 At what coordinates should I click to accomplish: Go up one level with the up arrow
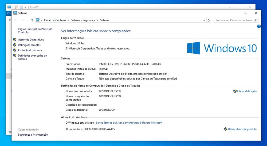pos(32,20)
